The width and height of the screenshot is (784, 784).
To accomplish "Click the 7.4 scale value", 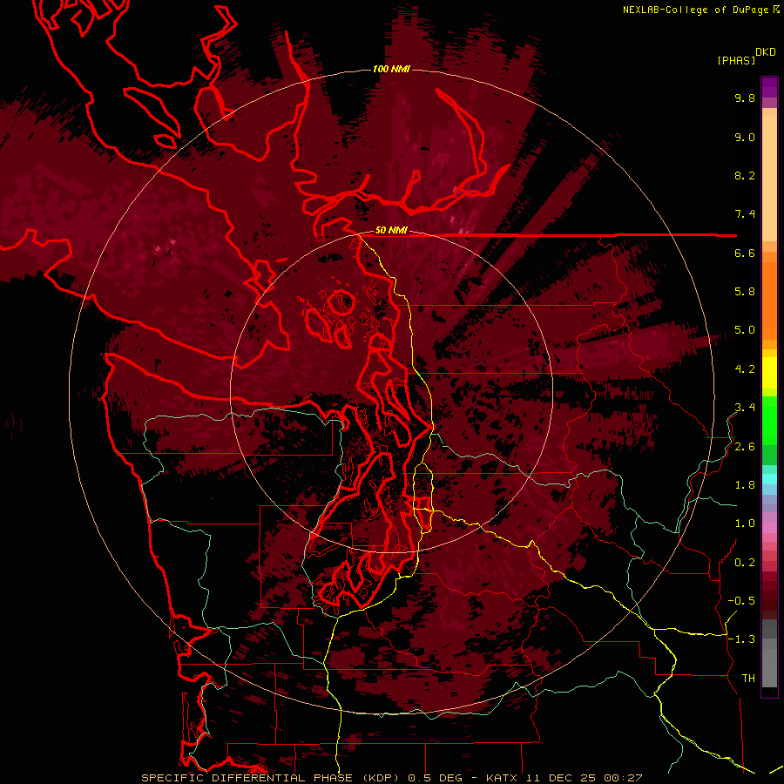I will 745,214.
